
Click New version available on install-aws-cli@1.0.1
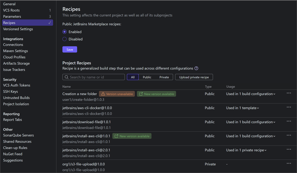(132, 136)
